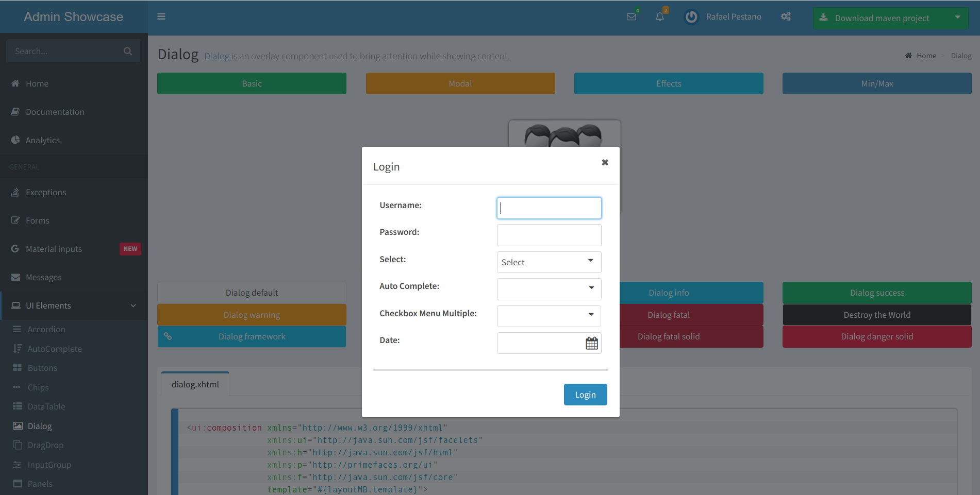Open the notifications bell icon
Screen dimensions: 980x495
click(660, 16)
